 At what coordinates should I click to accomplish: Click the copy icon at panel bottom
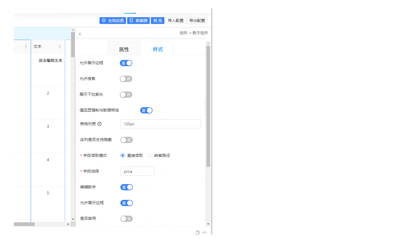tap(198, 233)
